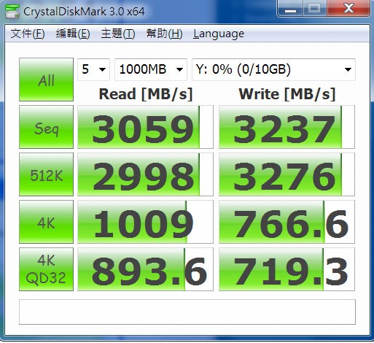
Task: Start the 4K benchmark test
Action: [x=46, y=222]
